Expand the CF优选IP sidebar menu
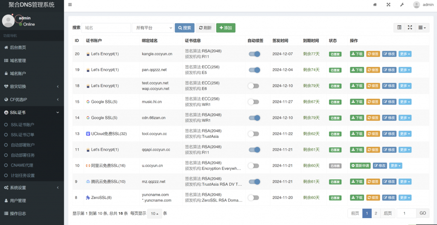This screenshot has width=437, height=225. [x=32, y=99]
